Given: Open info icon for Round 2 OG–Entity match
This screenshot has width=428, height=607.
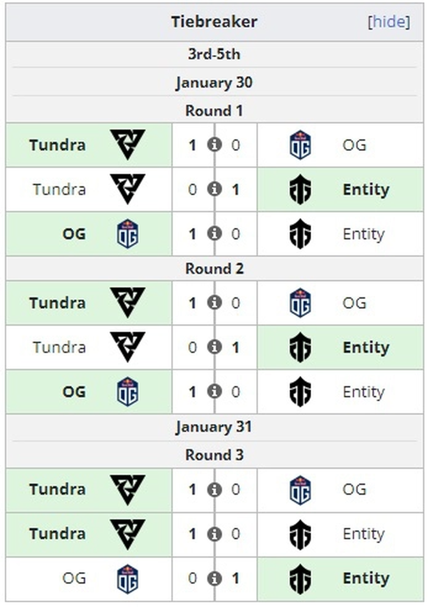Looking at the screenshot, I should pos(214,391).
